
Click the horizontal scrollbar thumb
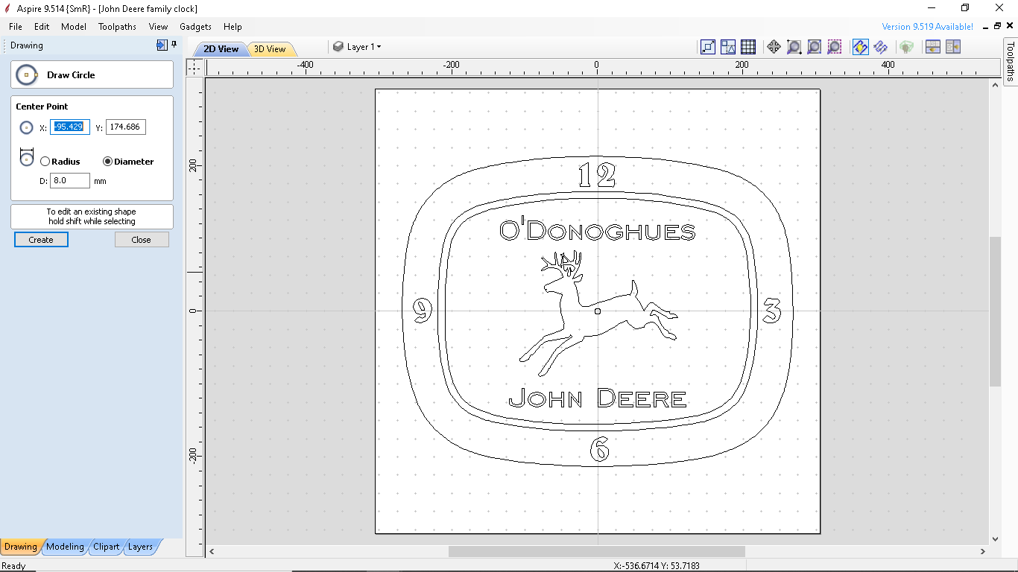(596, 552)
